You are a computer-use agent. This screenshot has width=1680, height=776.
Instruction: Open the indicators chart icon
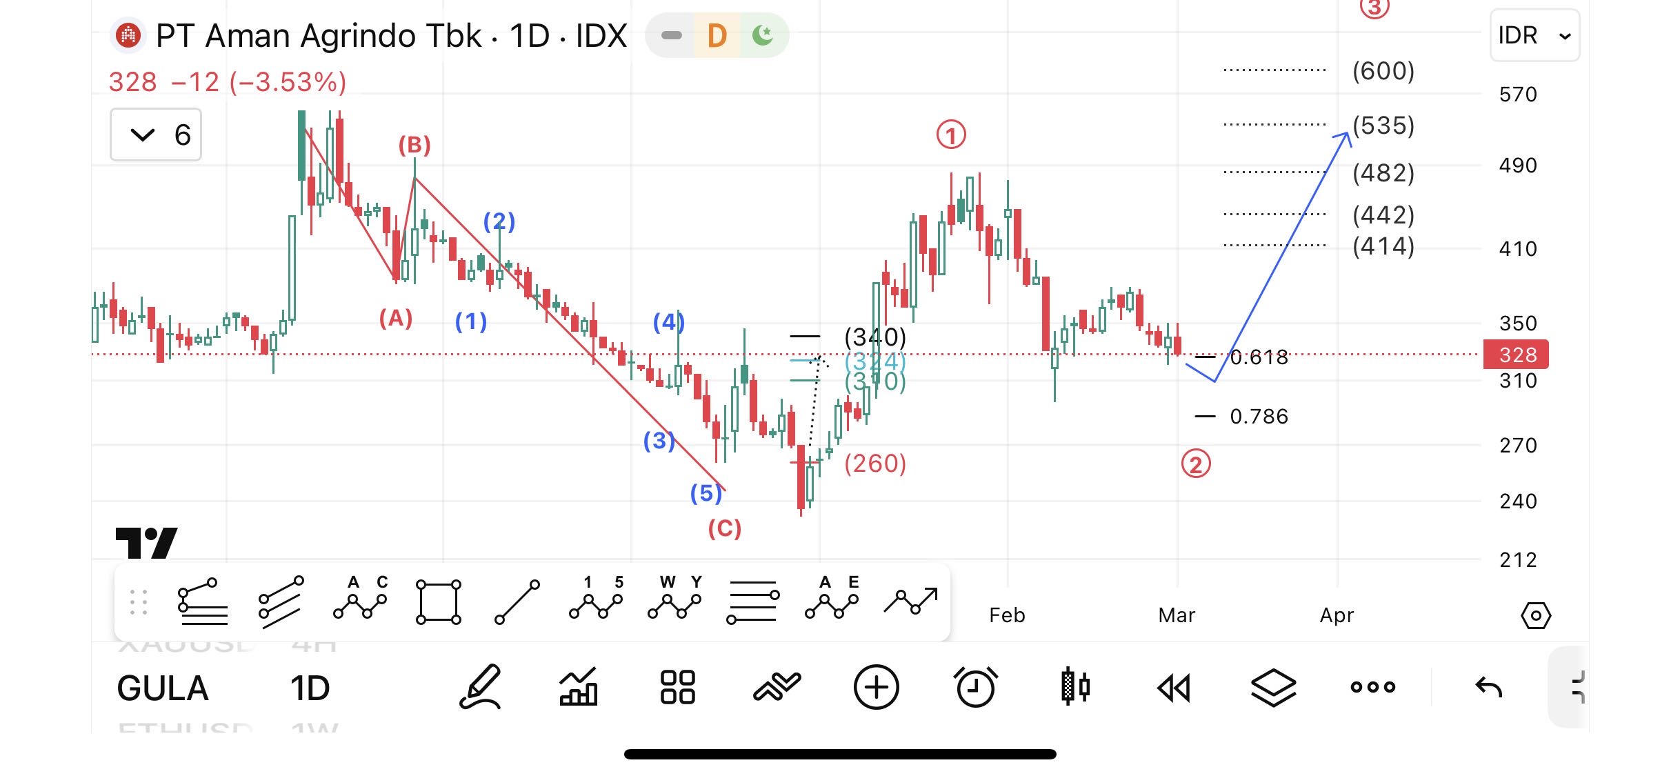578,687
